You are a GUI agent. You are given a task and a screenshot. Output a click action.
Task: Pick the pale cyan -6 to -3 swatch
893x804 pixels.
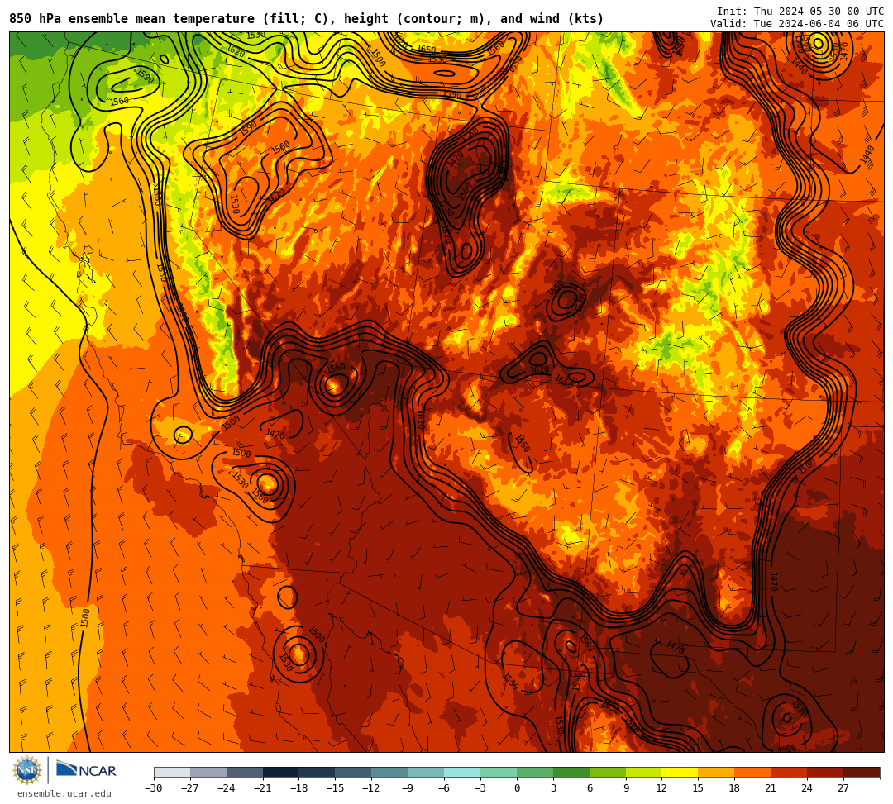pos(462,772)
